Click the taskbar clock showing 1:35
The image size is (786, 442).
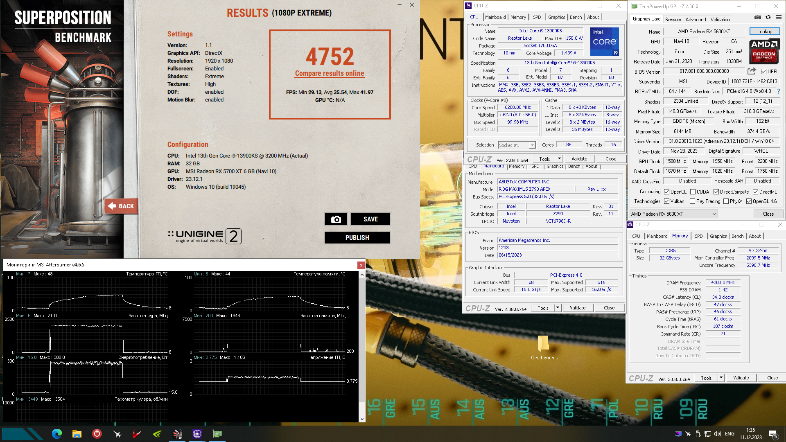750,434
